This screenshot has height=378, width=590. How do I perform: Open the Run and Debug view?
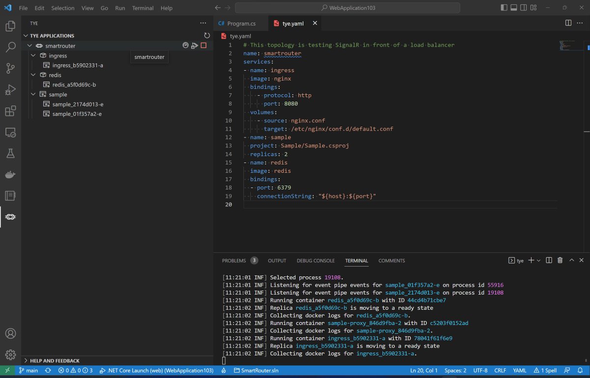point(10,90)
